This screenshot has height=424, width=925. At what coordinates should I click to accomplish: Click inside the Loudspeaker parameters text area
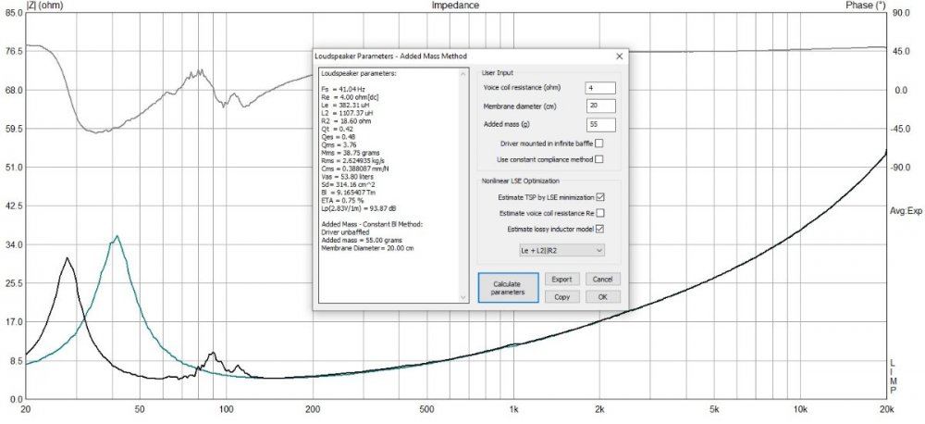(388, 185)
